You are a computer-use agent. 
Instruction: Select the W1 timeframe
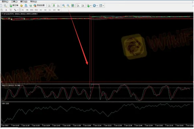pos(54,10)
